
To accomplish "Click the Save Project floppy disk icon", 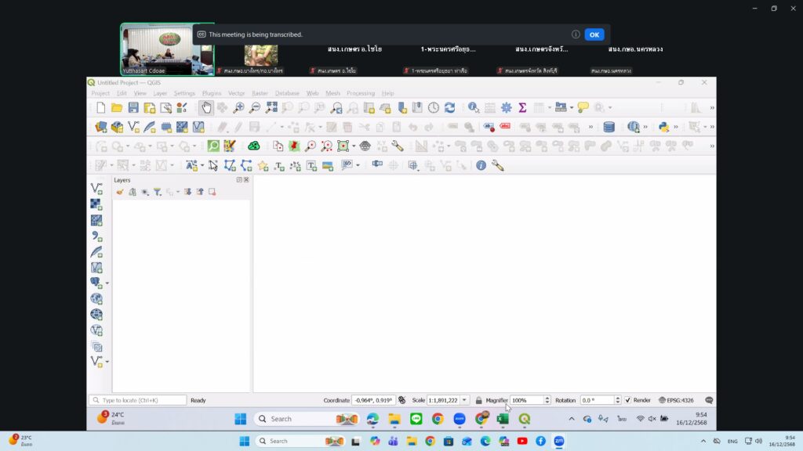I will click(x=133, y=108).
